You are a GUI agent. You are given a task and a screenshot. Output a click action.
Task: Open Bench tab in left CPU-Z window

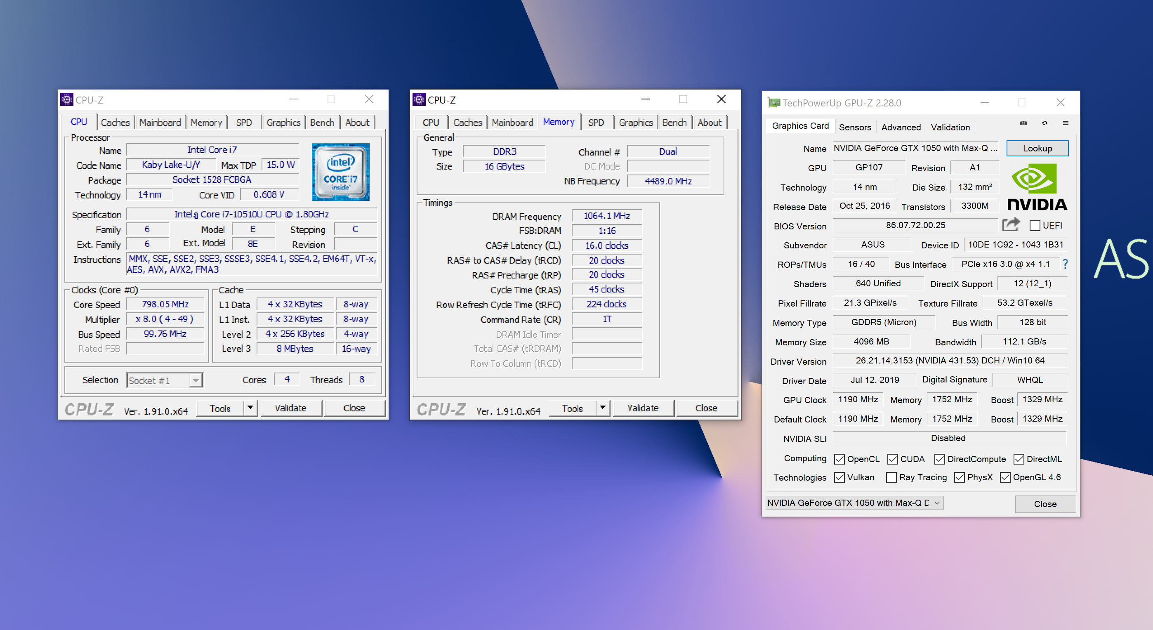[322, 122]
